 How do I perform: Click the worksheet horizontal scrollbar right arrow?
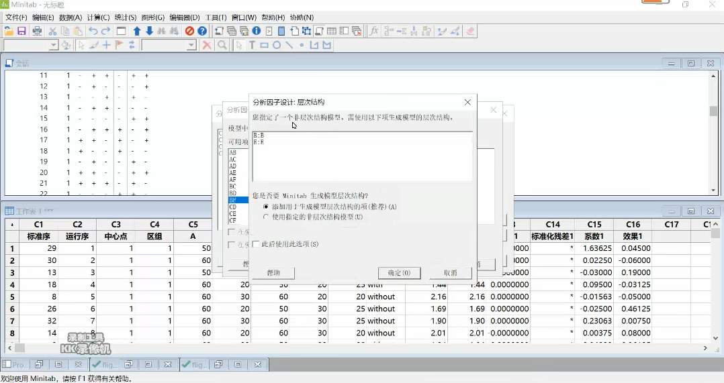[x=705, y=348]
